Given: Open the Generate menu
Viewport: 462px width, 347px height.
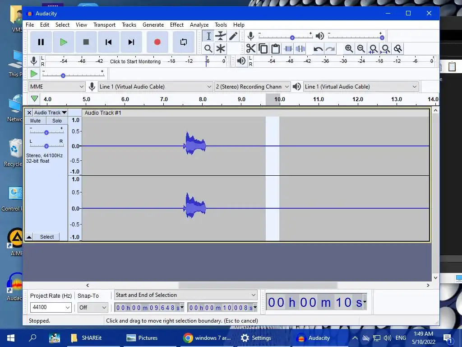Looking at the screenshot, I should pyautogui.click(x=153, y=25).
